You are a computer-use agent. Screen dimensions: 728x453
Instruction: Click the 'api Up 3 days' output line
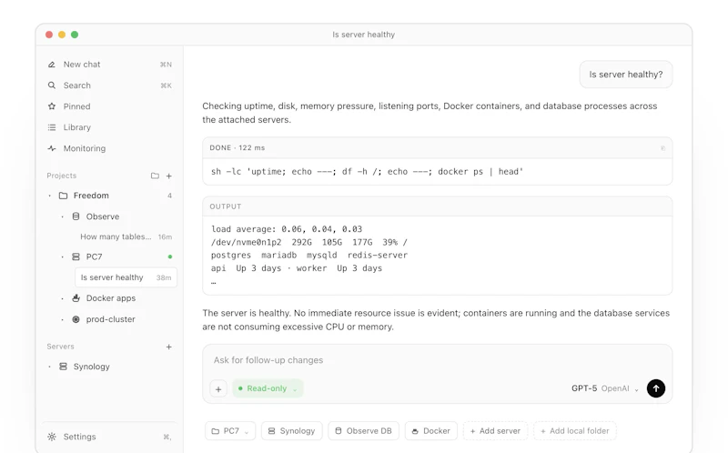point(297,268)
